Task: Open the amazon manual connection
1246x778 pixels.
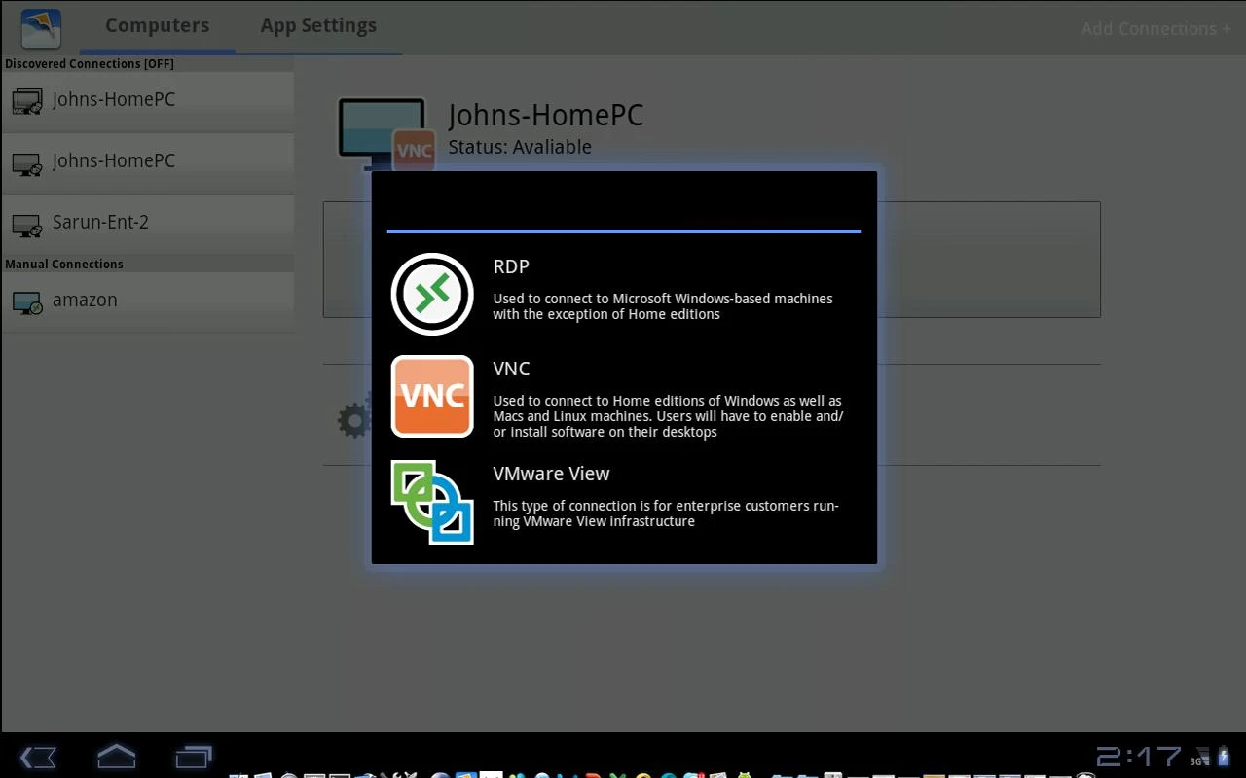Action: click(x=147, y=301)
